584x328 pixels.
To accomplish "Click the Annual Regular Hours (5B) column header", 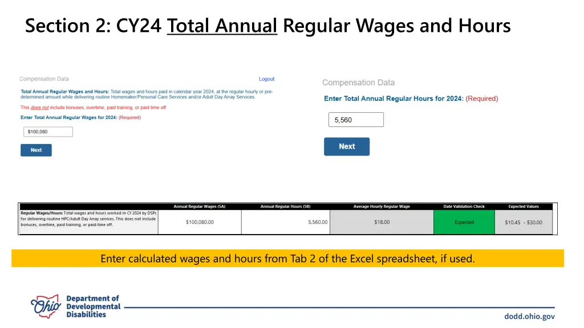I will click(285, 206).
